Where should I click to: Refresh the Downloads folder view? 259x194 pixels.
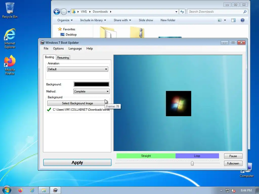coord(182,12)
